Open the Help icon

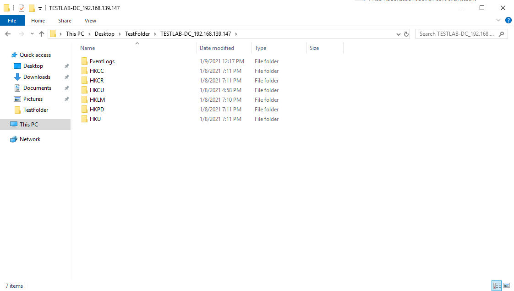click(x=509, y=20)
